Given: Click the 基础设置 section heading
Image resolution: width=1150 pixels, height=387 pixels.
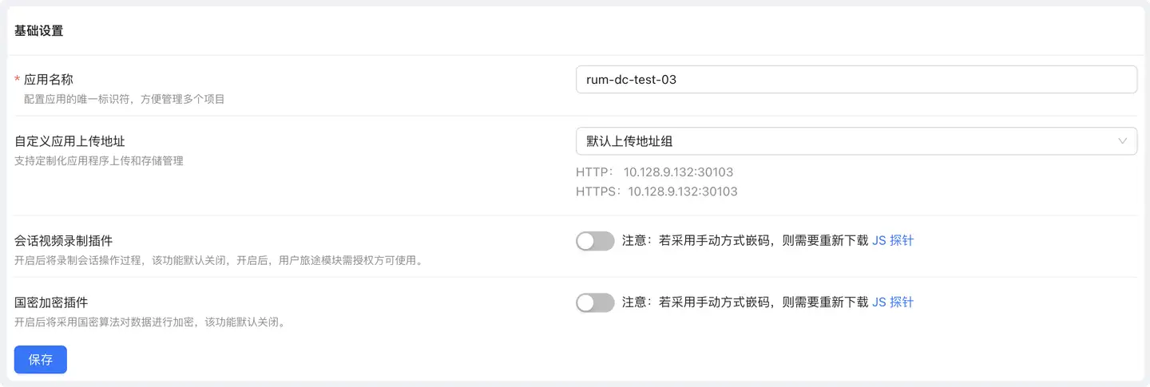Looking at the screenshot, I should tap(38, 31).
